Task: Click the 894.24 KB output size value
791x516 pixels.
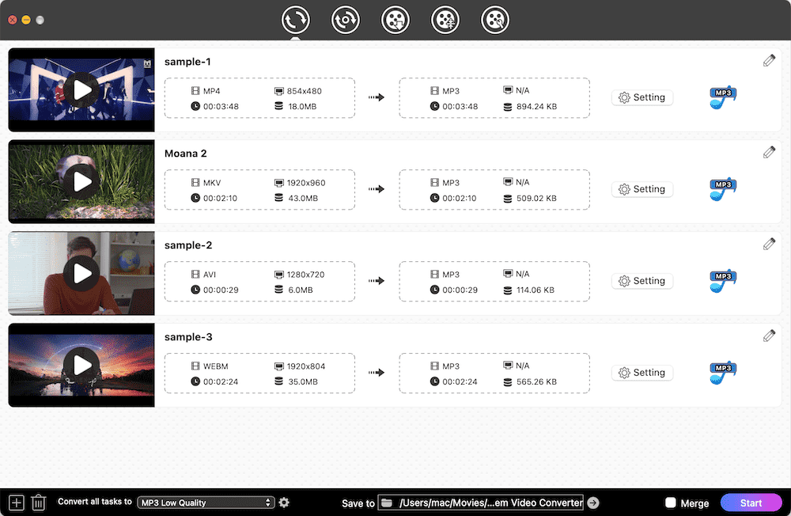Action: pos(537,107)
